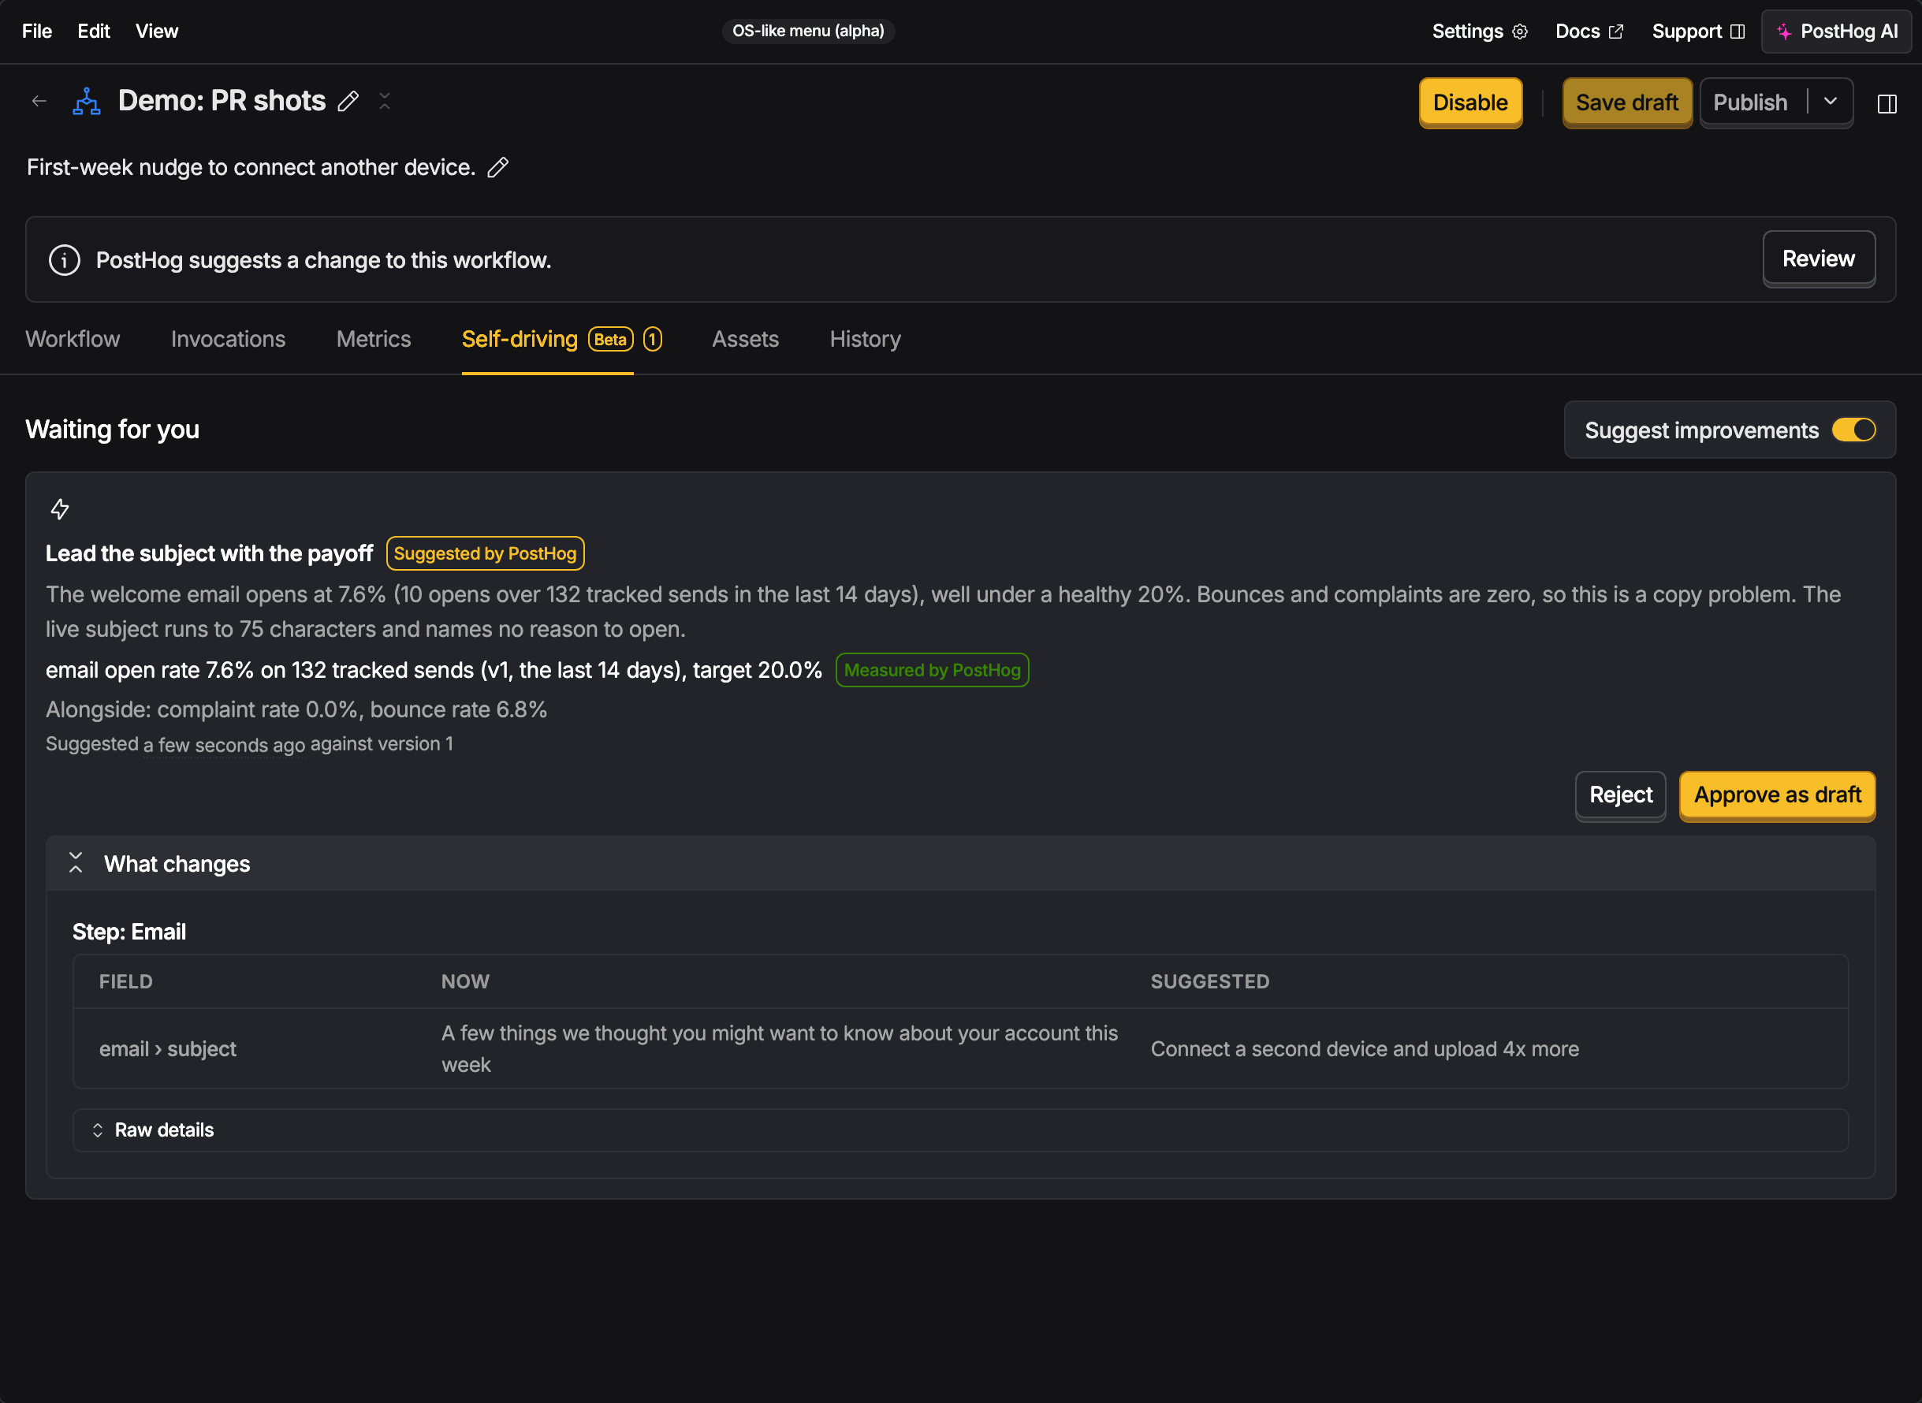Expand Raw details
1922x1403 pixels.
[x=152, y=1129]
